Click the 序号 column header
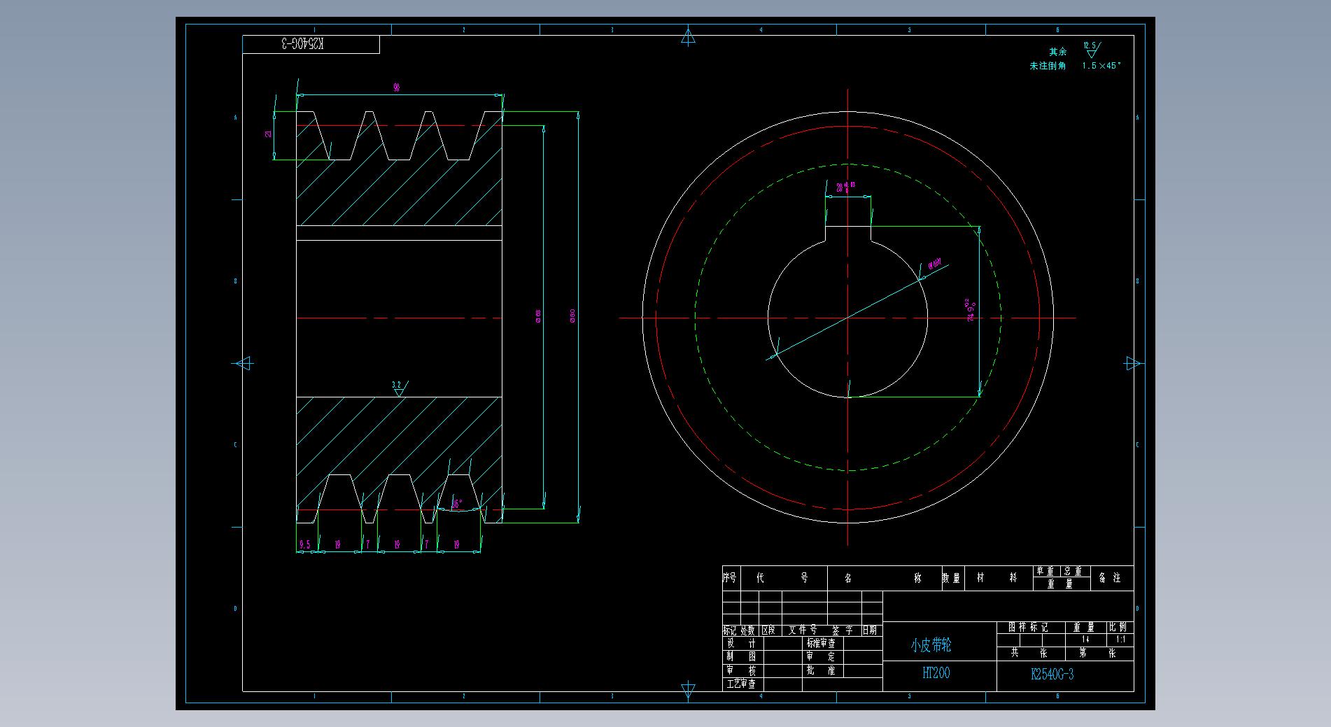The height and width of the screenshot is (727, 1331). [x=731, y=578]
